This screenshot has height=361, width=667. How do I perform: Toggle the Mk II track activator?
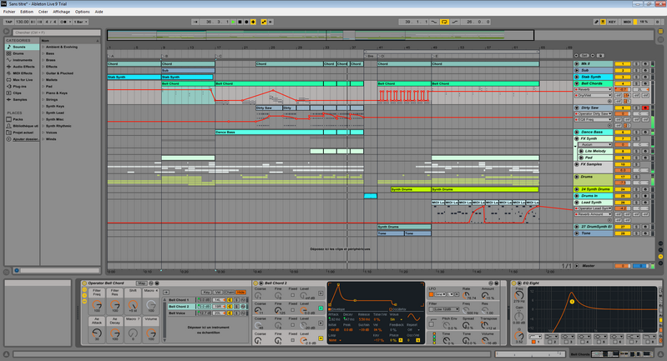(x=623, y=63)
